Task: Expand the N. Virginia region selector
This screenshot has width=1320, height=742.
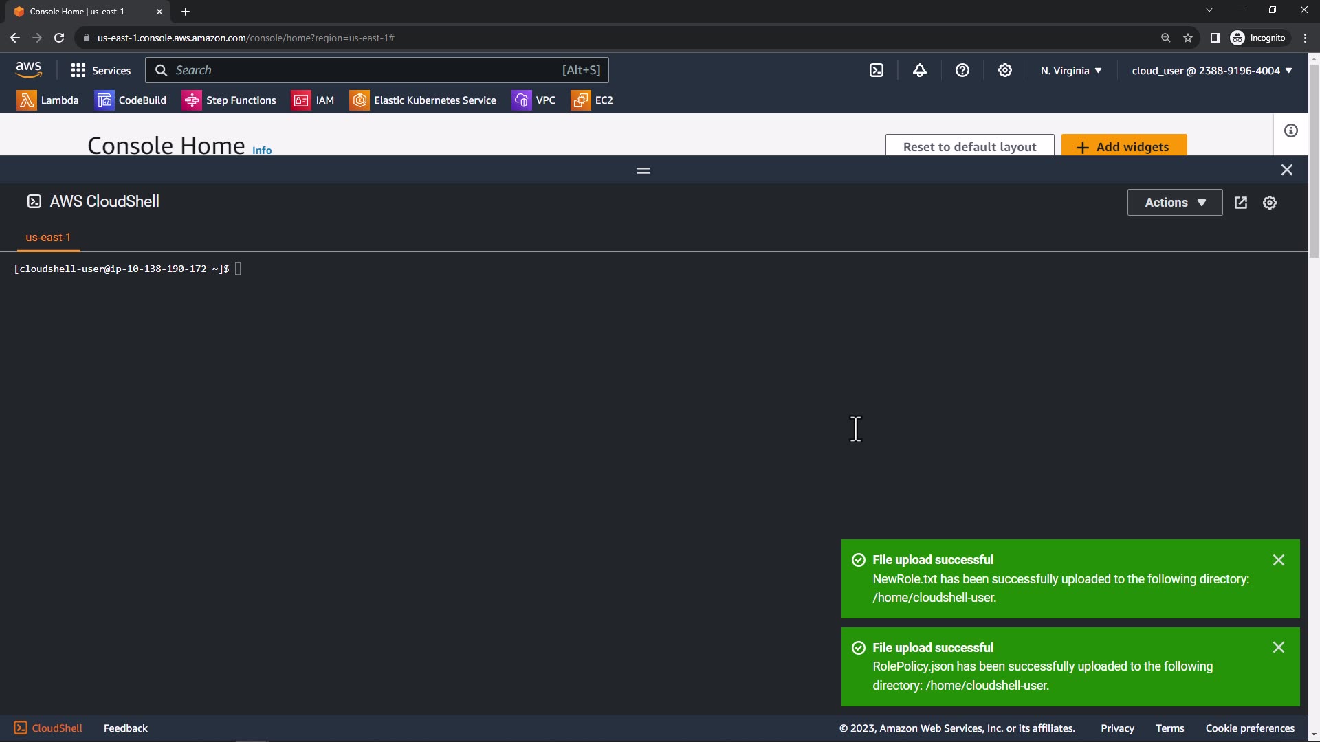Action: coord(1070,71)
